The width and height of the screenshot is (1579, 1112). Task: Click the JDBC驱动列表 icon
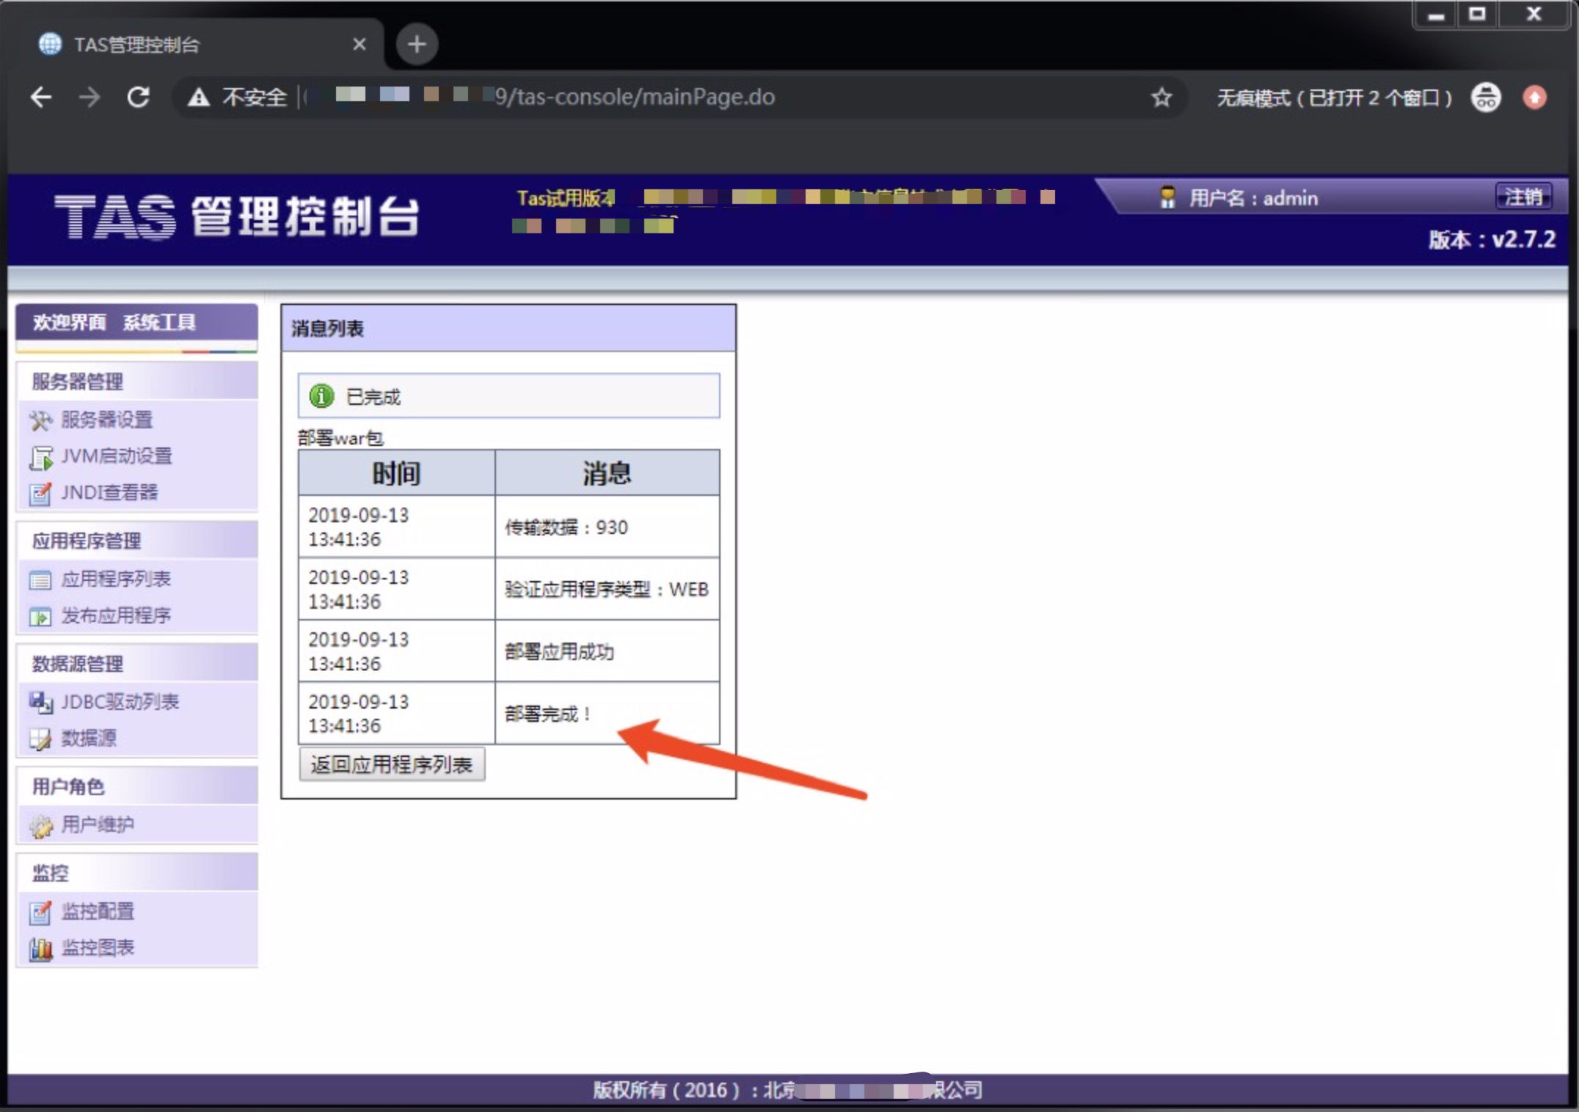point(40,703)
